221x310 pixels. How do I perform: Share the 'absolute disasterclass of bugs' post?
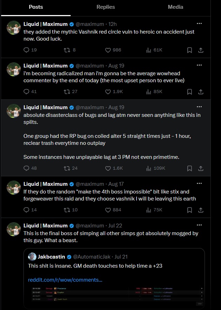[x=201, y=168]
